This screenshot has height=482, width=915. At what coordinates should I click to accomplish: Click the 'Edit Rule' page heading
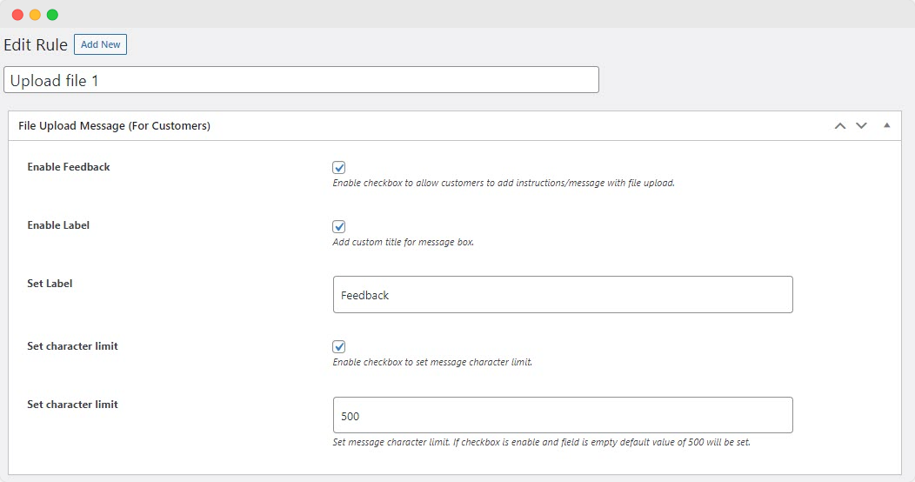pos(36,45)
